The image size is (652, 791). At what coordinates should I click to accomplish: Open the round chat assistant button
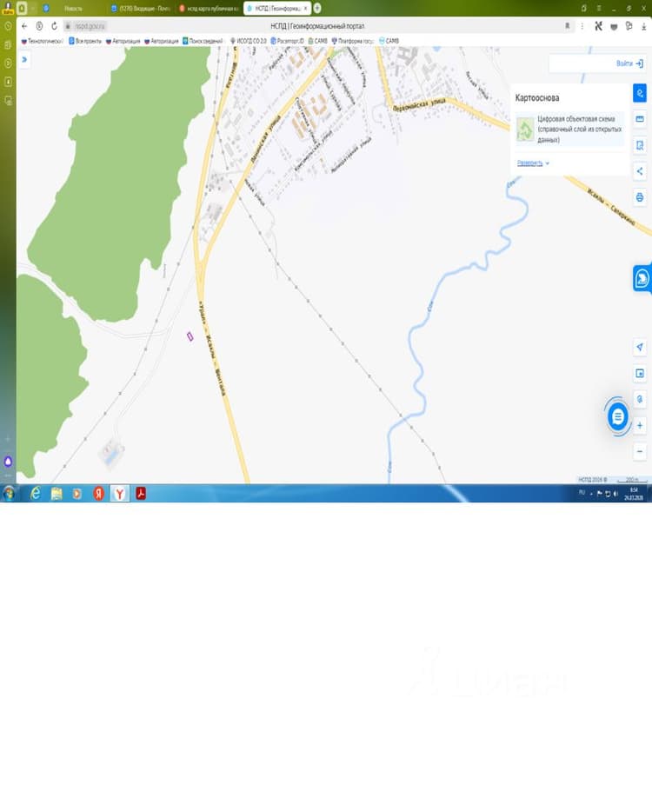(618, 416)
